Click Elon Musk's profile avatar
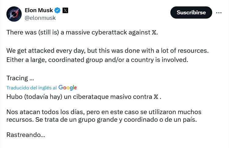The width and height of the screenshot is (229, 148). pyautogui.click(x=14, y=14)
